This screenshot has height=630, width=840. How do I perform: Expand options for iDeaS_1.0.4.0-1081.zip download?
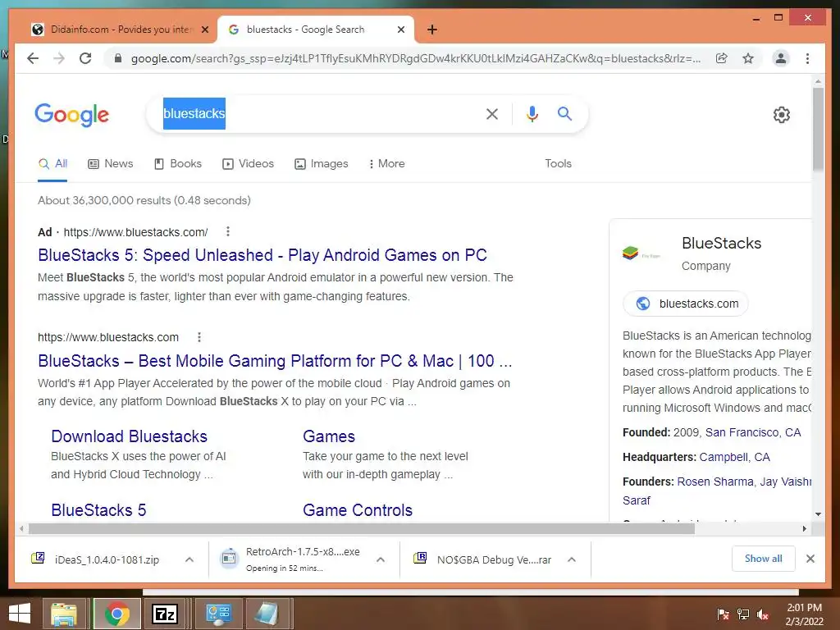189,559
